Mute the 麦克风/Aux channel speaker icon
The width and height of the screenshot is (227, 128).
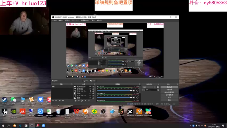tap(134, 90)
